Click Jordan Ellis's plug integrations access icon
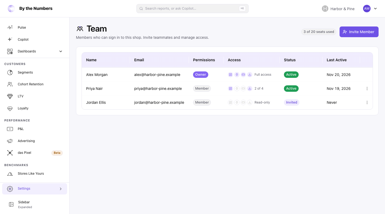Viewport: 385px width, 214px height. [x=237, y=102]
